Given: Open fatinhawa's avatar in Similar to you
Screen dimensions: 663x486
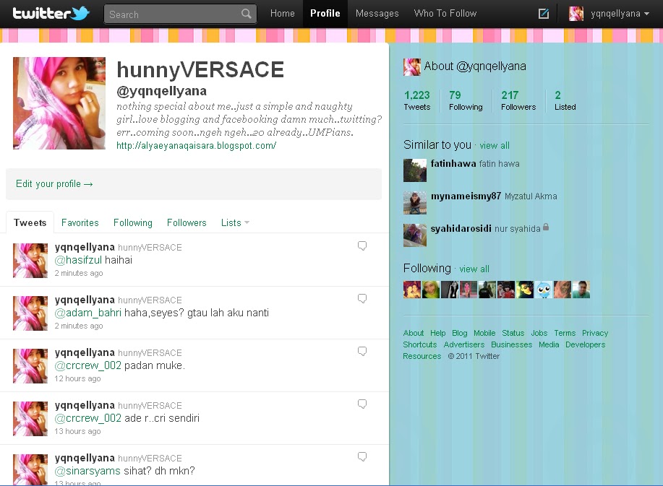Looking at the screenshot, I should click(415, 170).
